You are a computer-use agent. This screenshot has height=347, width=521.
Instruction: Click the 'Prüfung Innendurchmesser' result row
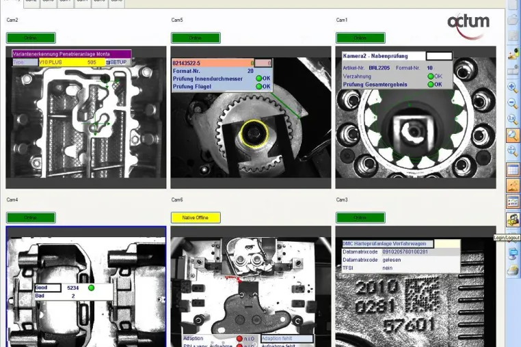[222, 79]
